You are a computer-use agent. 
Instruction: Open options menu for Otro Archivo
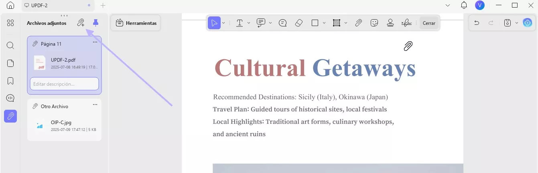tap(95, 105)
